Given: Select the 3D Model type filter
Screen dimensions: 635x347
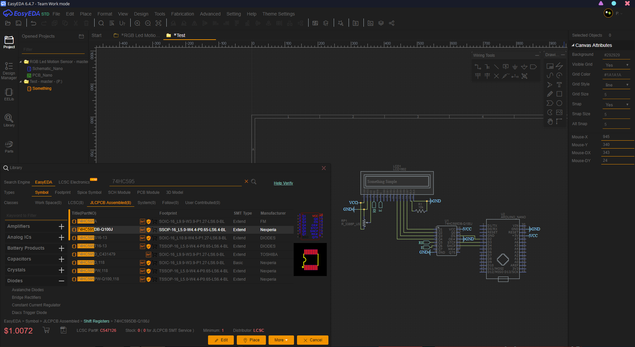Looking at the screenshot, I should point(174,192).
